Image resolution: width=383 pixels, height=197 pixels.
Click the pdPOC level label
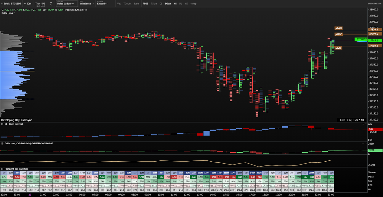tap(339, 34)
